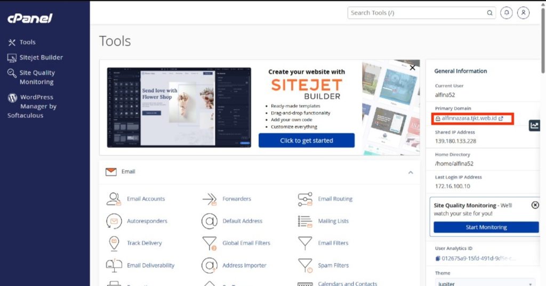Open the Track Delivery icon
Screen dimensions: 546x286
[x=114, y=243]
